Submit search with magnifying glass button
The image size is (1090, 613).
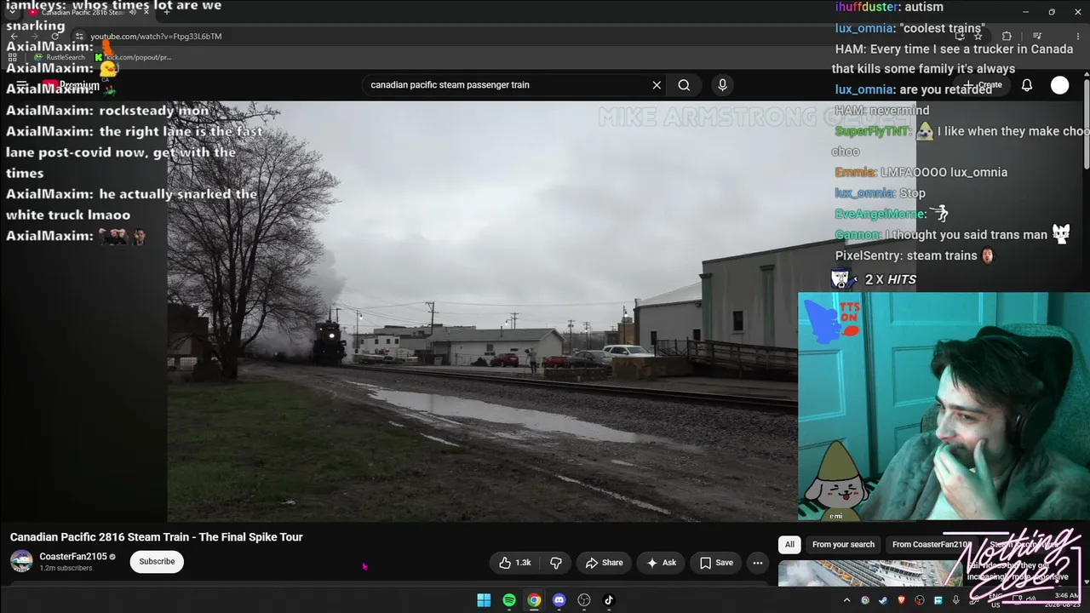pyautogui.click(x=684, y=85)
